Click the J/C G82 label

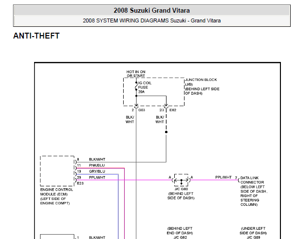180,238
